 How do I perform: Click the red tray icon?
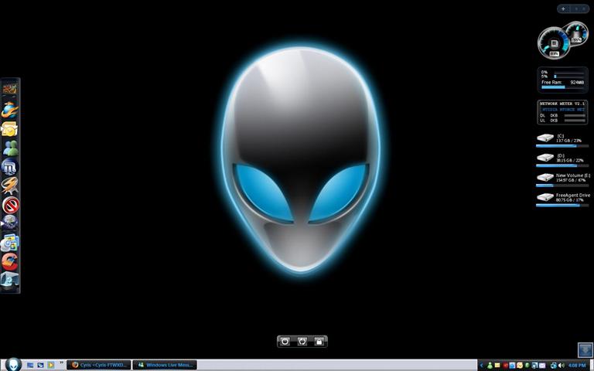[505, 366]
